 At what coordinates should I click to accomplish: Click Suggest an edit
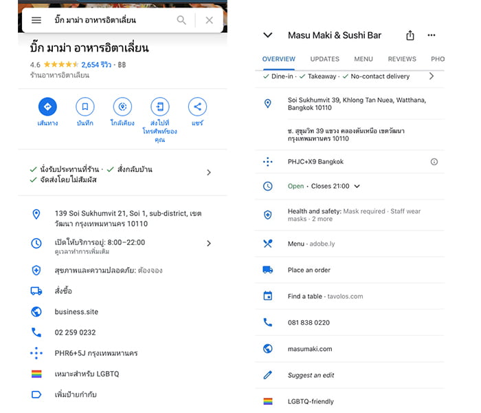tap(311, 375)
